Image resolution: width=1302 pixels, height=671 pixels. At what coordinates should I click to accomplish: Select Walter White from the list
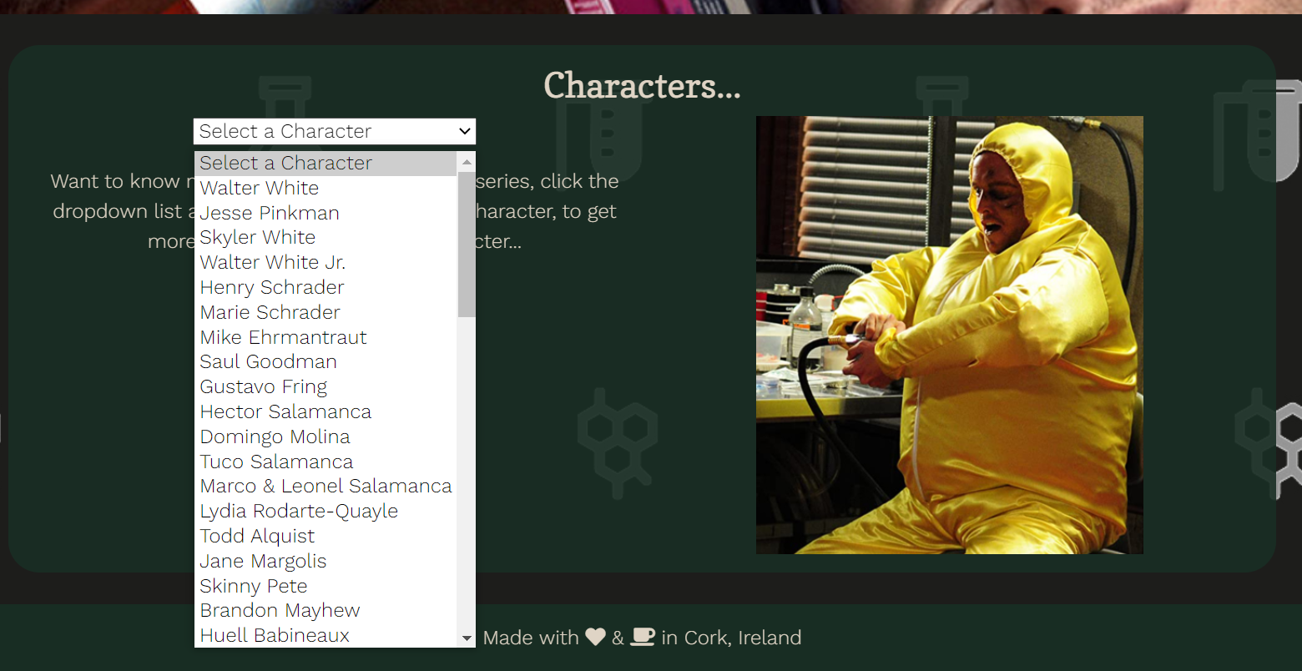click(326, 189)
